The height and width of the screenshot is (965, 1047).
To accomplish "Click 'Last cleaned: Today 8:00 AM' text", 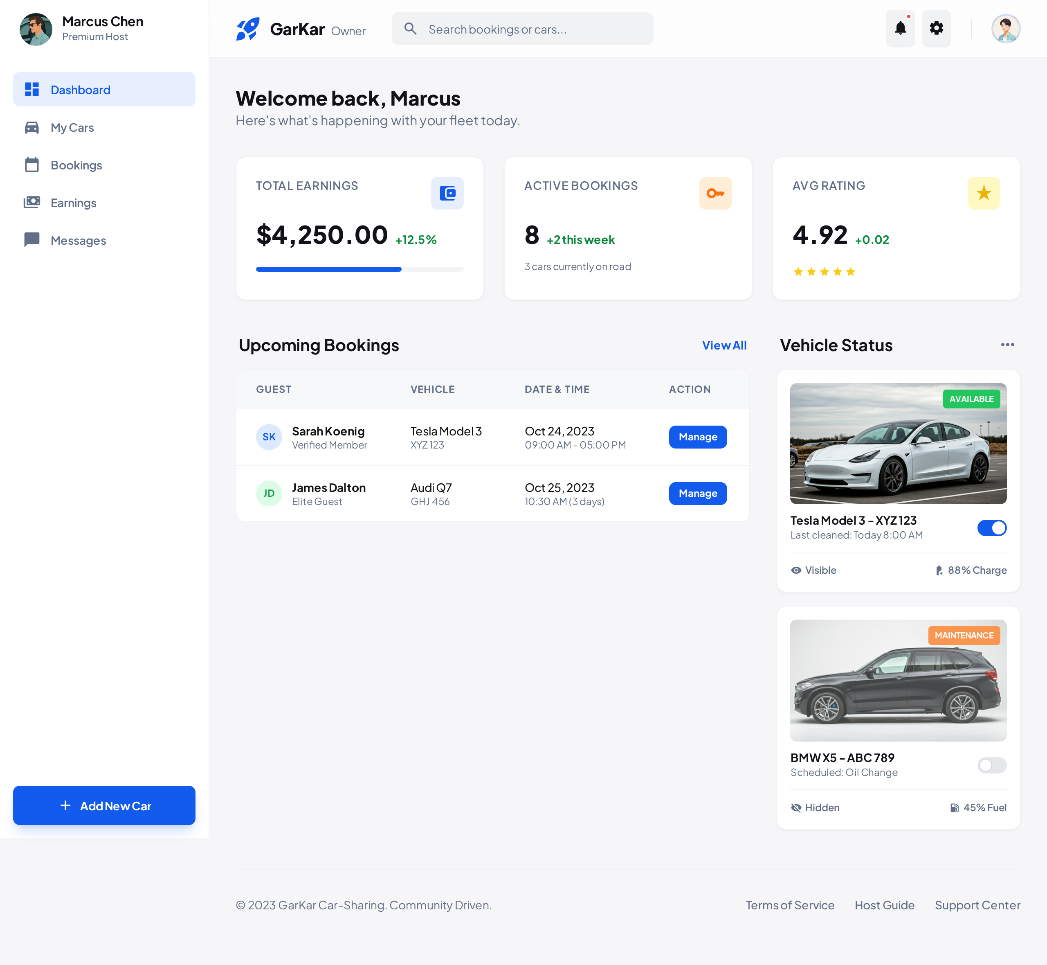I will tap(856, 535).
